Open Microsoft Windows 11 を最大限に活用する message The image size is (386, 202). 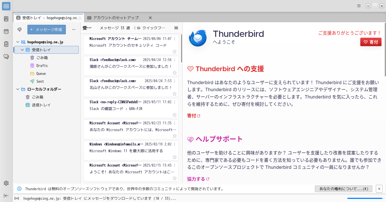(x=131, y=150)
